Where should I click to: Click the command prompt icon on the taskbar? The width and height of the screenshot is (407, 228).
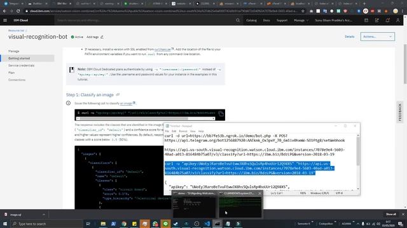point(217,224)
